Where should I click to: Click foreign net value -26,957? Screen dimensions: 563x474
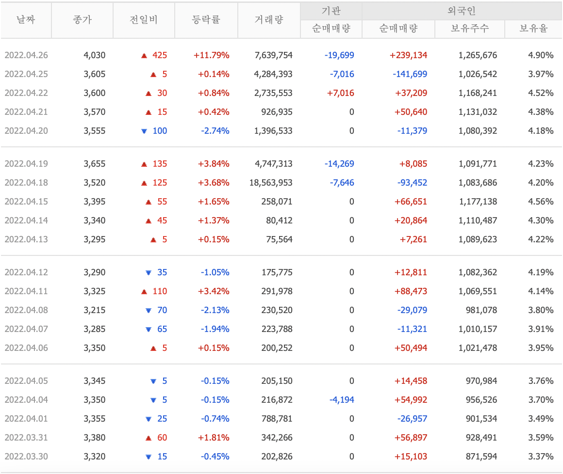[412, 419]
